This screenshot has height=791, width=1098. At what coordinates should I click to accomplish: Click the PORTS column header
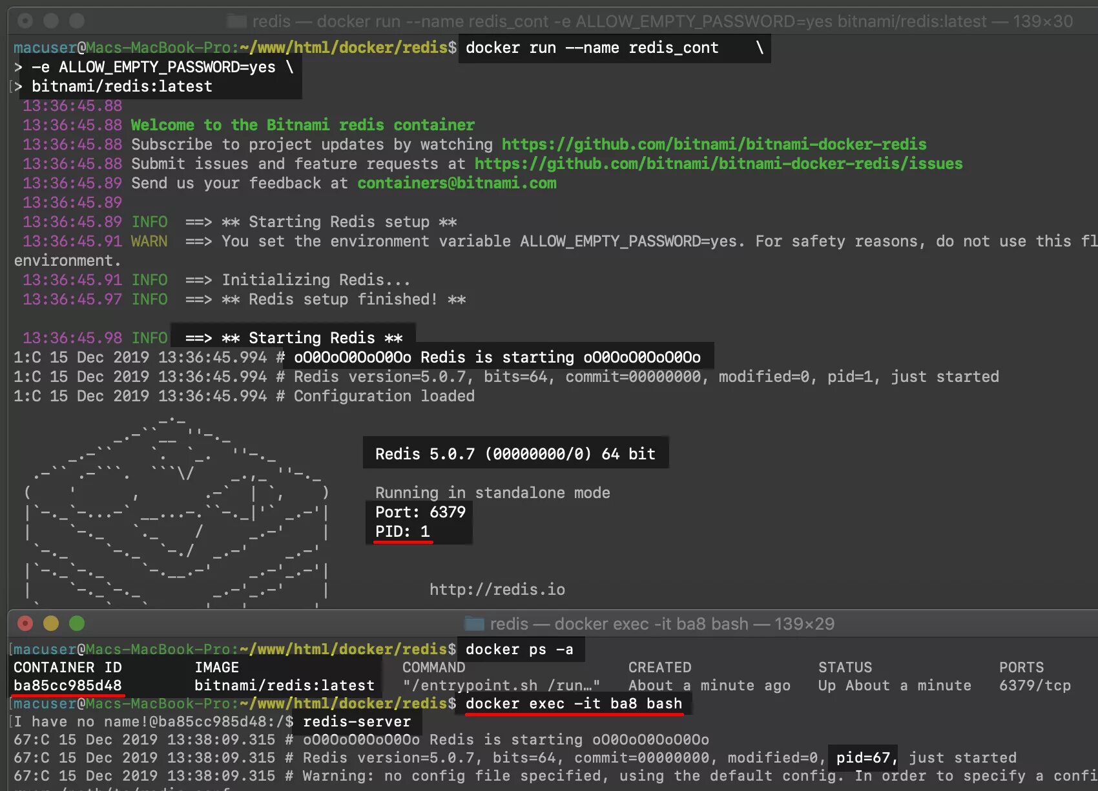click(x=1022, y=667)
